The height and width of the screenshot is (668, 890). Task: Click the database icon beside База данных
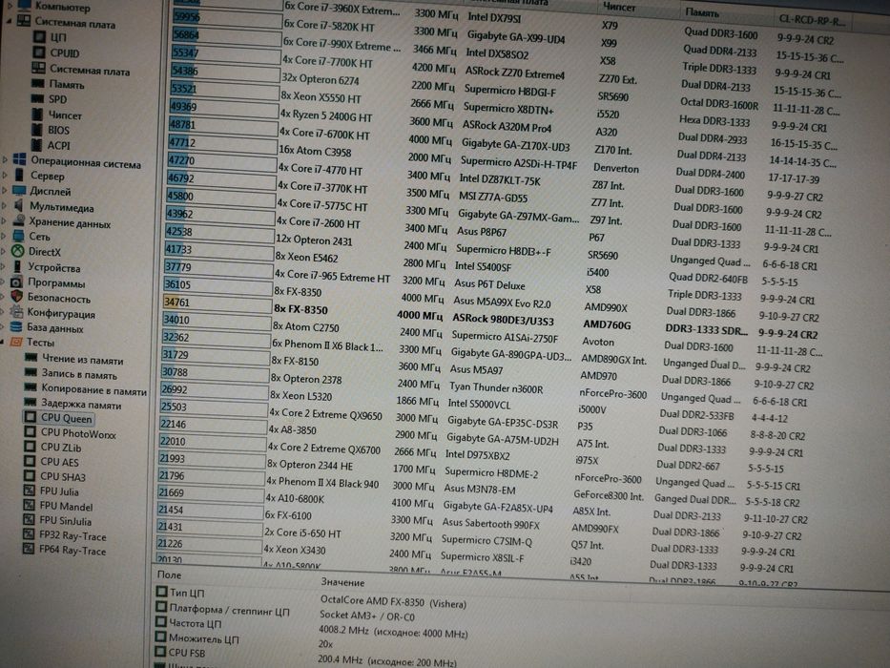(16, 326)
